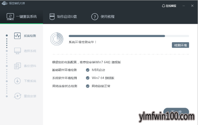Image resolution: width=198 pixels, height=125 pixels.
Task: Click the app logo in title bar
Action: tap(5, 3)
